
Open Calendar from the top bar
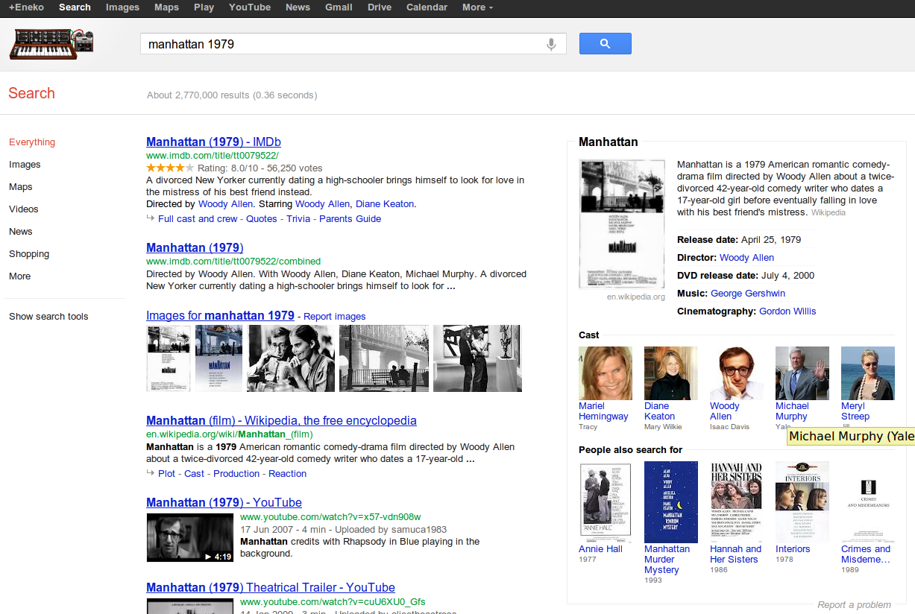tap(427, 7)
